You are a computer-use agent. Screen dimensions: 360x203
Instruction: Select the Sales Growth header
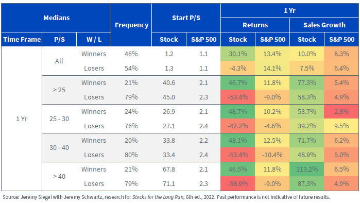(x=324, y=25)
